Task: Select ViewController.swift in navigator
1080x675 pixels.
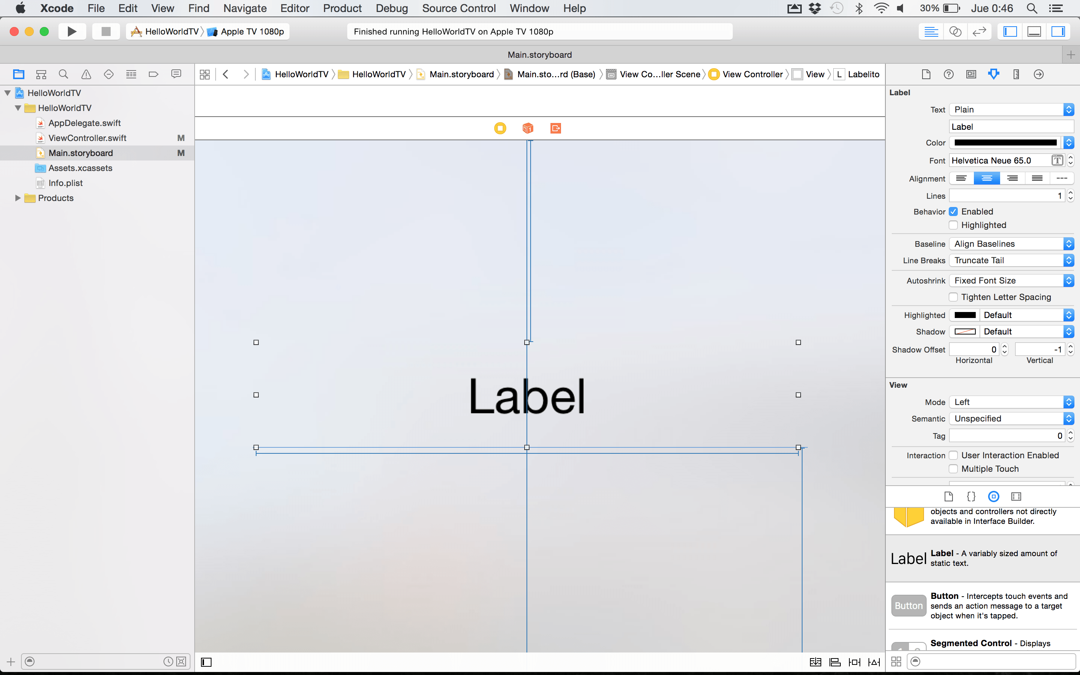Action: (x=87, y=138)
